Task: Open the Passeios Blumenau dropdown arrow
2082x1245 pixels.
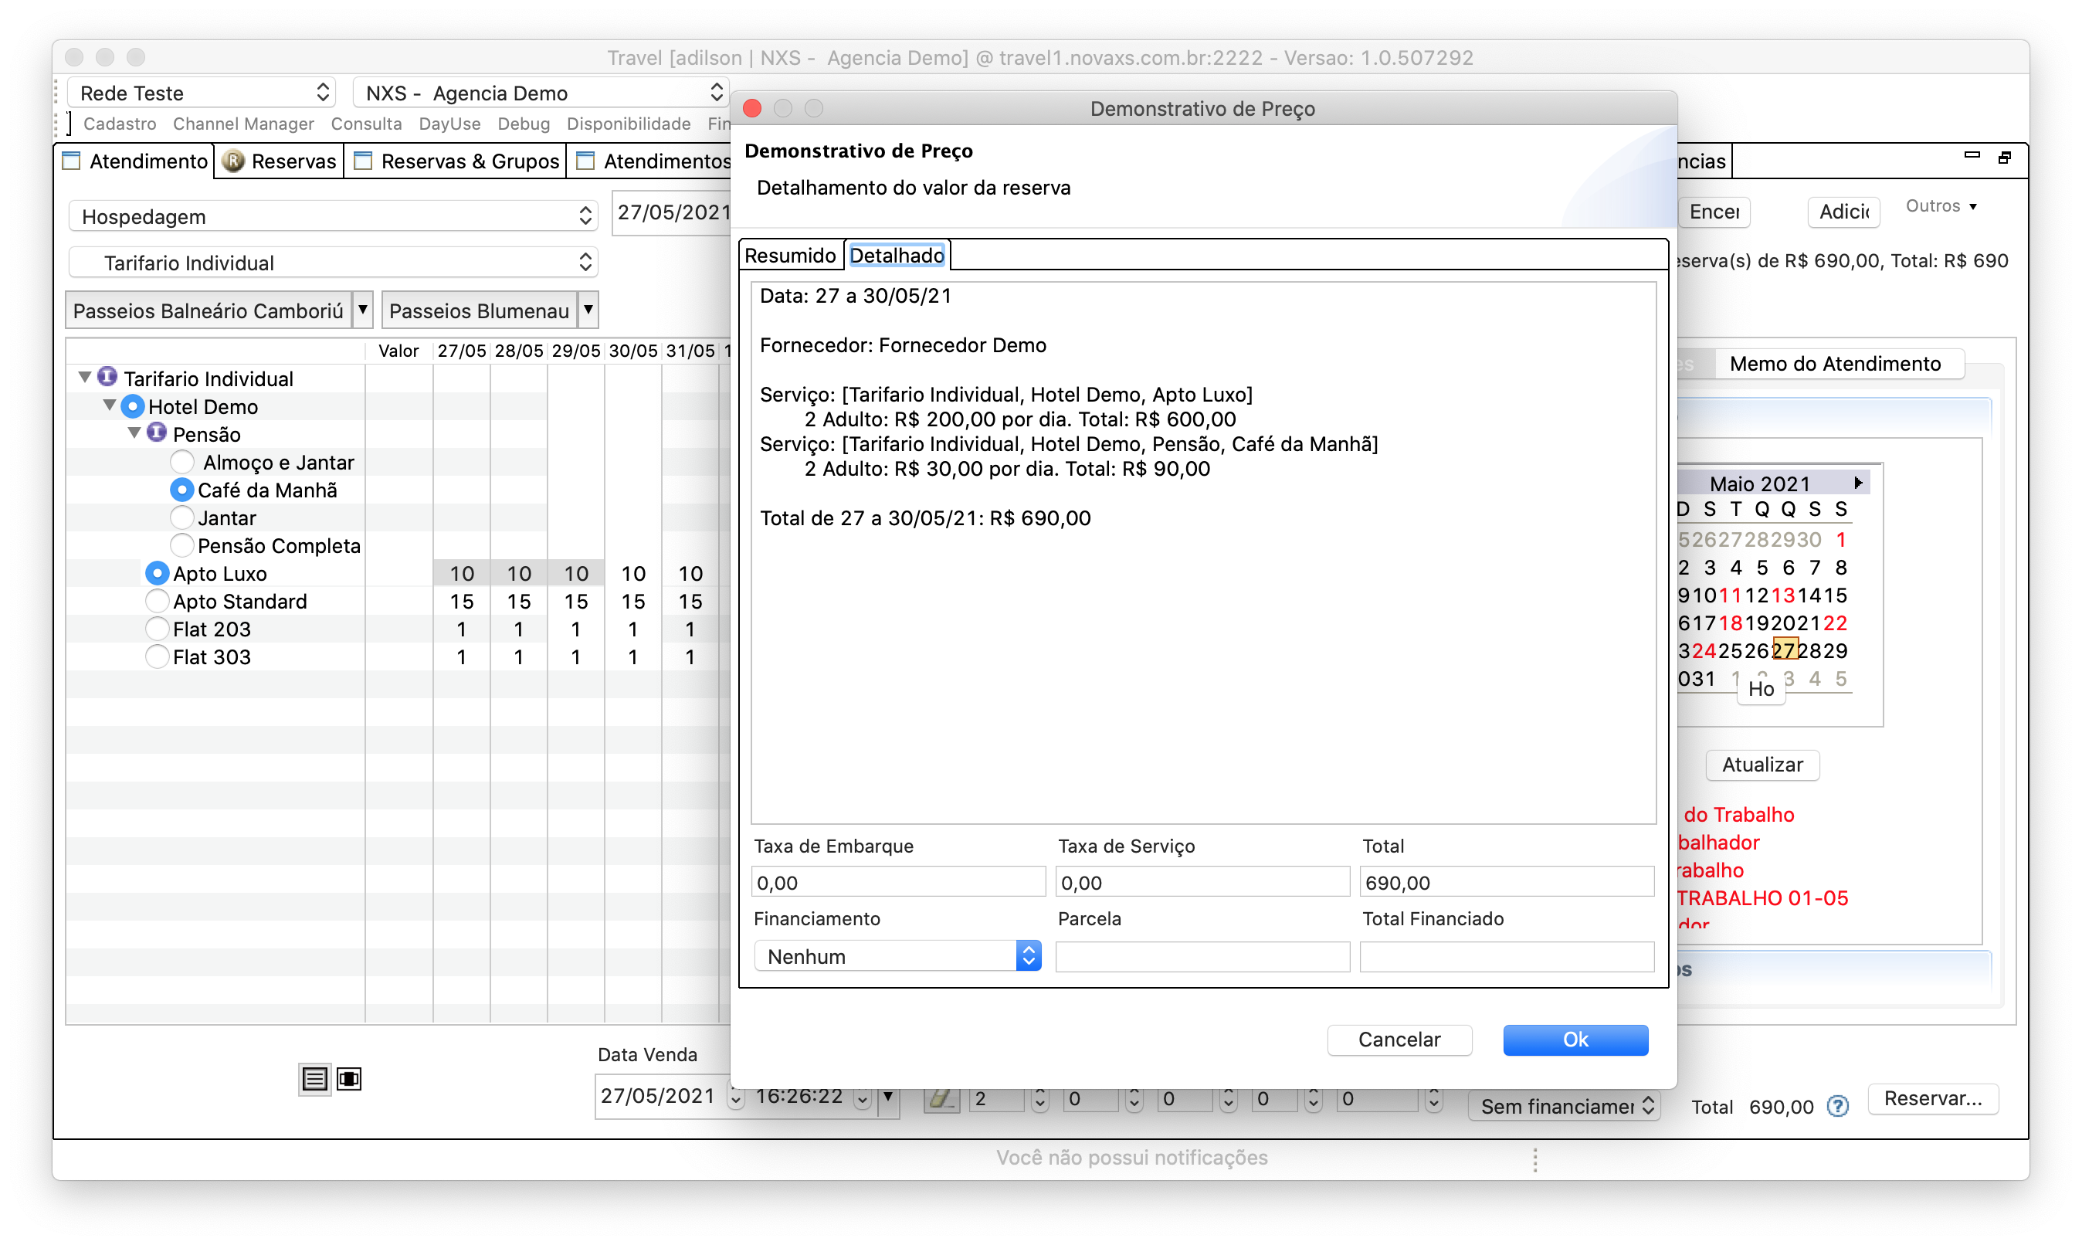Action: click(x=588, y=310)
